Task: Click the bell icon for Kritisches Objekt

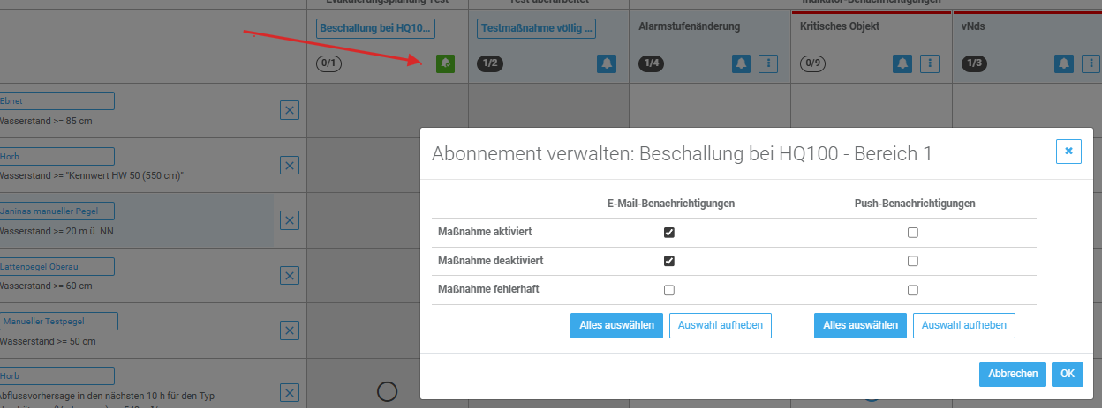Action: click(902, 63)
